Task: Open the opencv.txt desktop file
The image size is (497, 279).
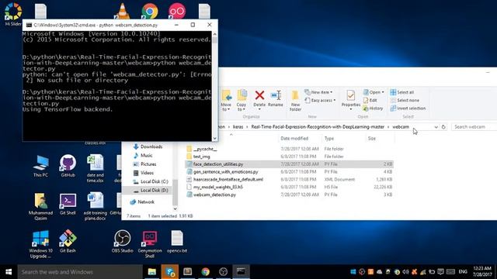Action: pos(177,242)
